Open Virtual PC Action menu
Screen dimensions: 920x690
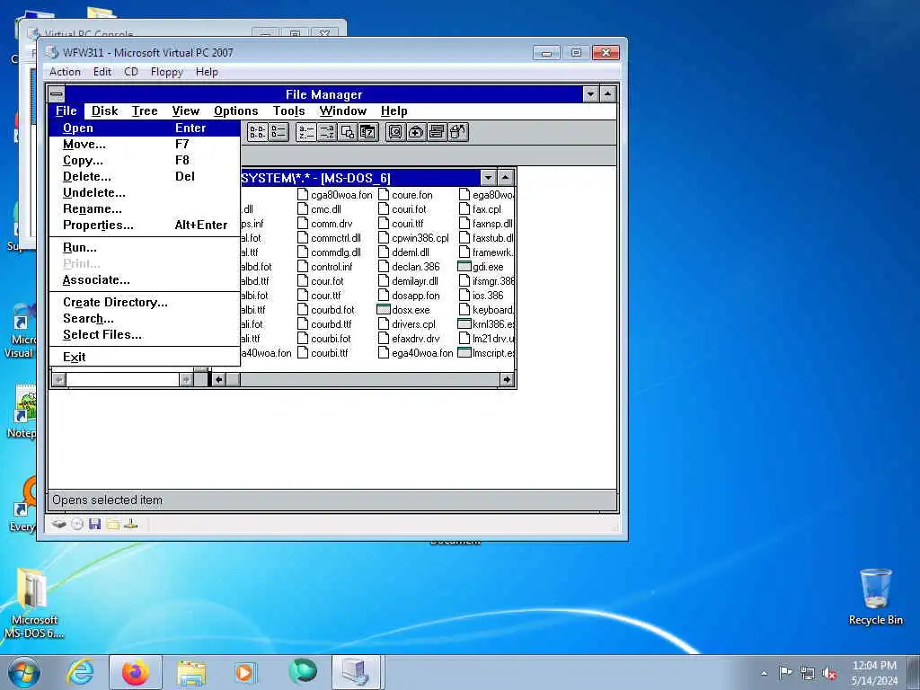pos(65,72)
